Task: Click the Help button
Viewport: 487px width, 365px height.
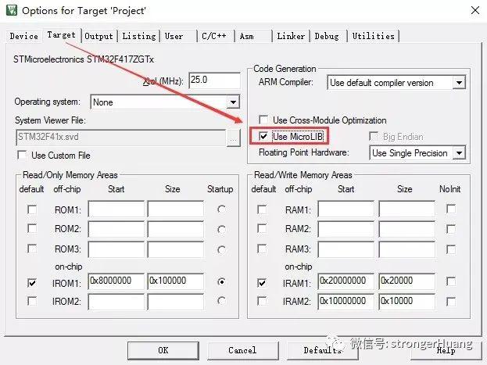Action: click(x=446, y=350)
